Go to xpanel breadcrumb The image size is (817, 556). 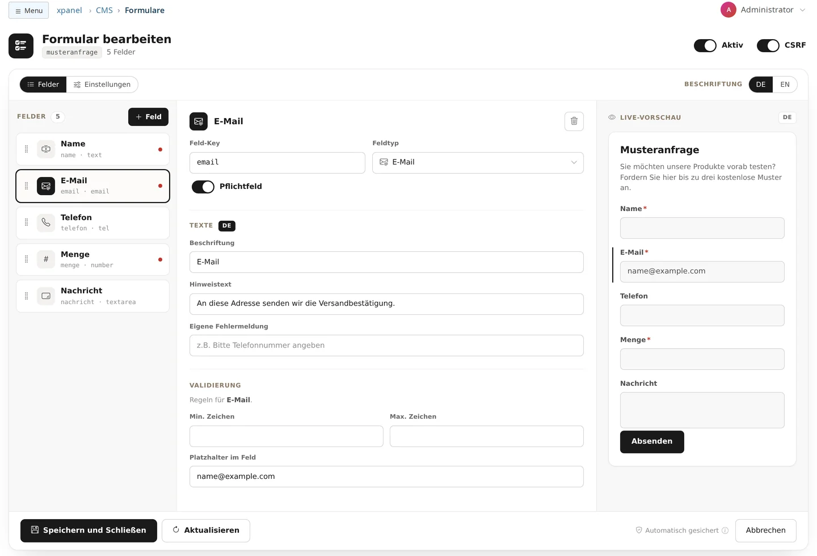pyautogui.click(x=69, y=10)
